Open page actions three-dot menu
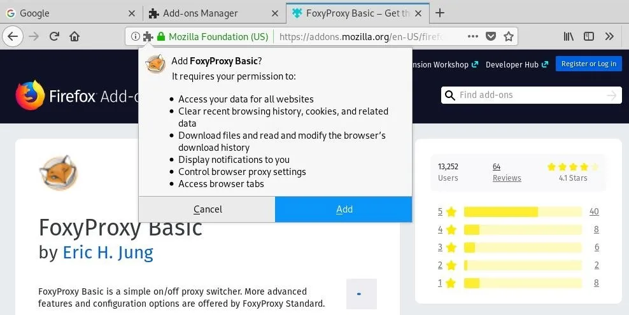Viewport: 629px width, 315px height. coord(473,36)
